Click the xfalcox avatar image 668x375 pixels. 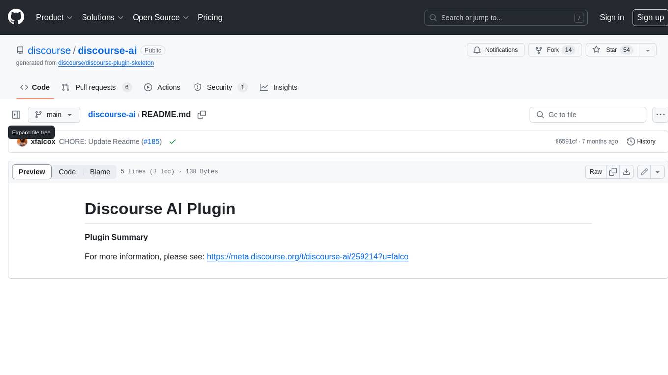[22, 142]
